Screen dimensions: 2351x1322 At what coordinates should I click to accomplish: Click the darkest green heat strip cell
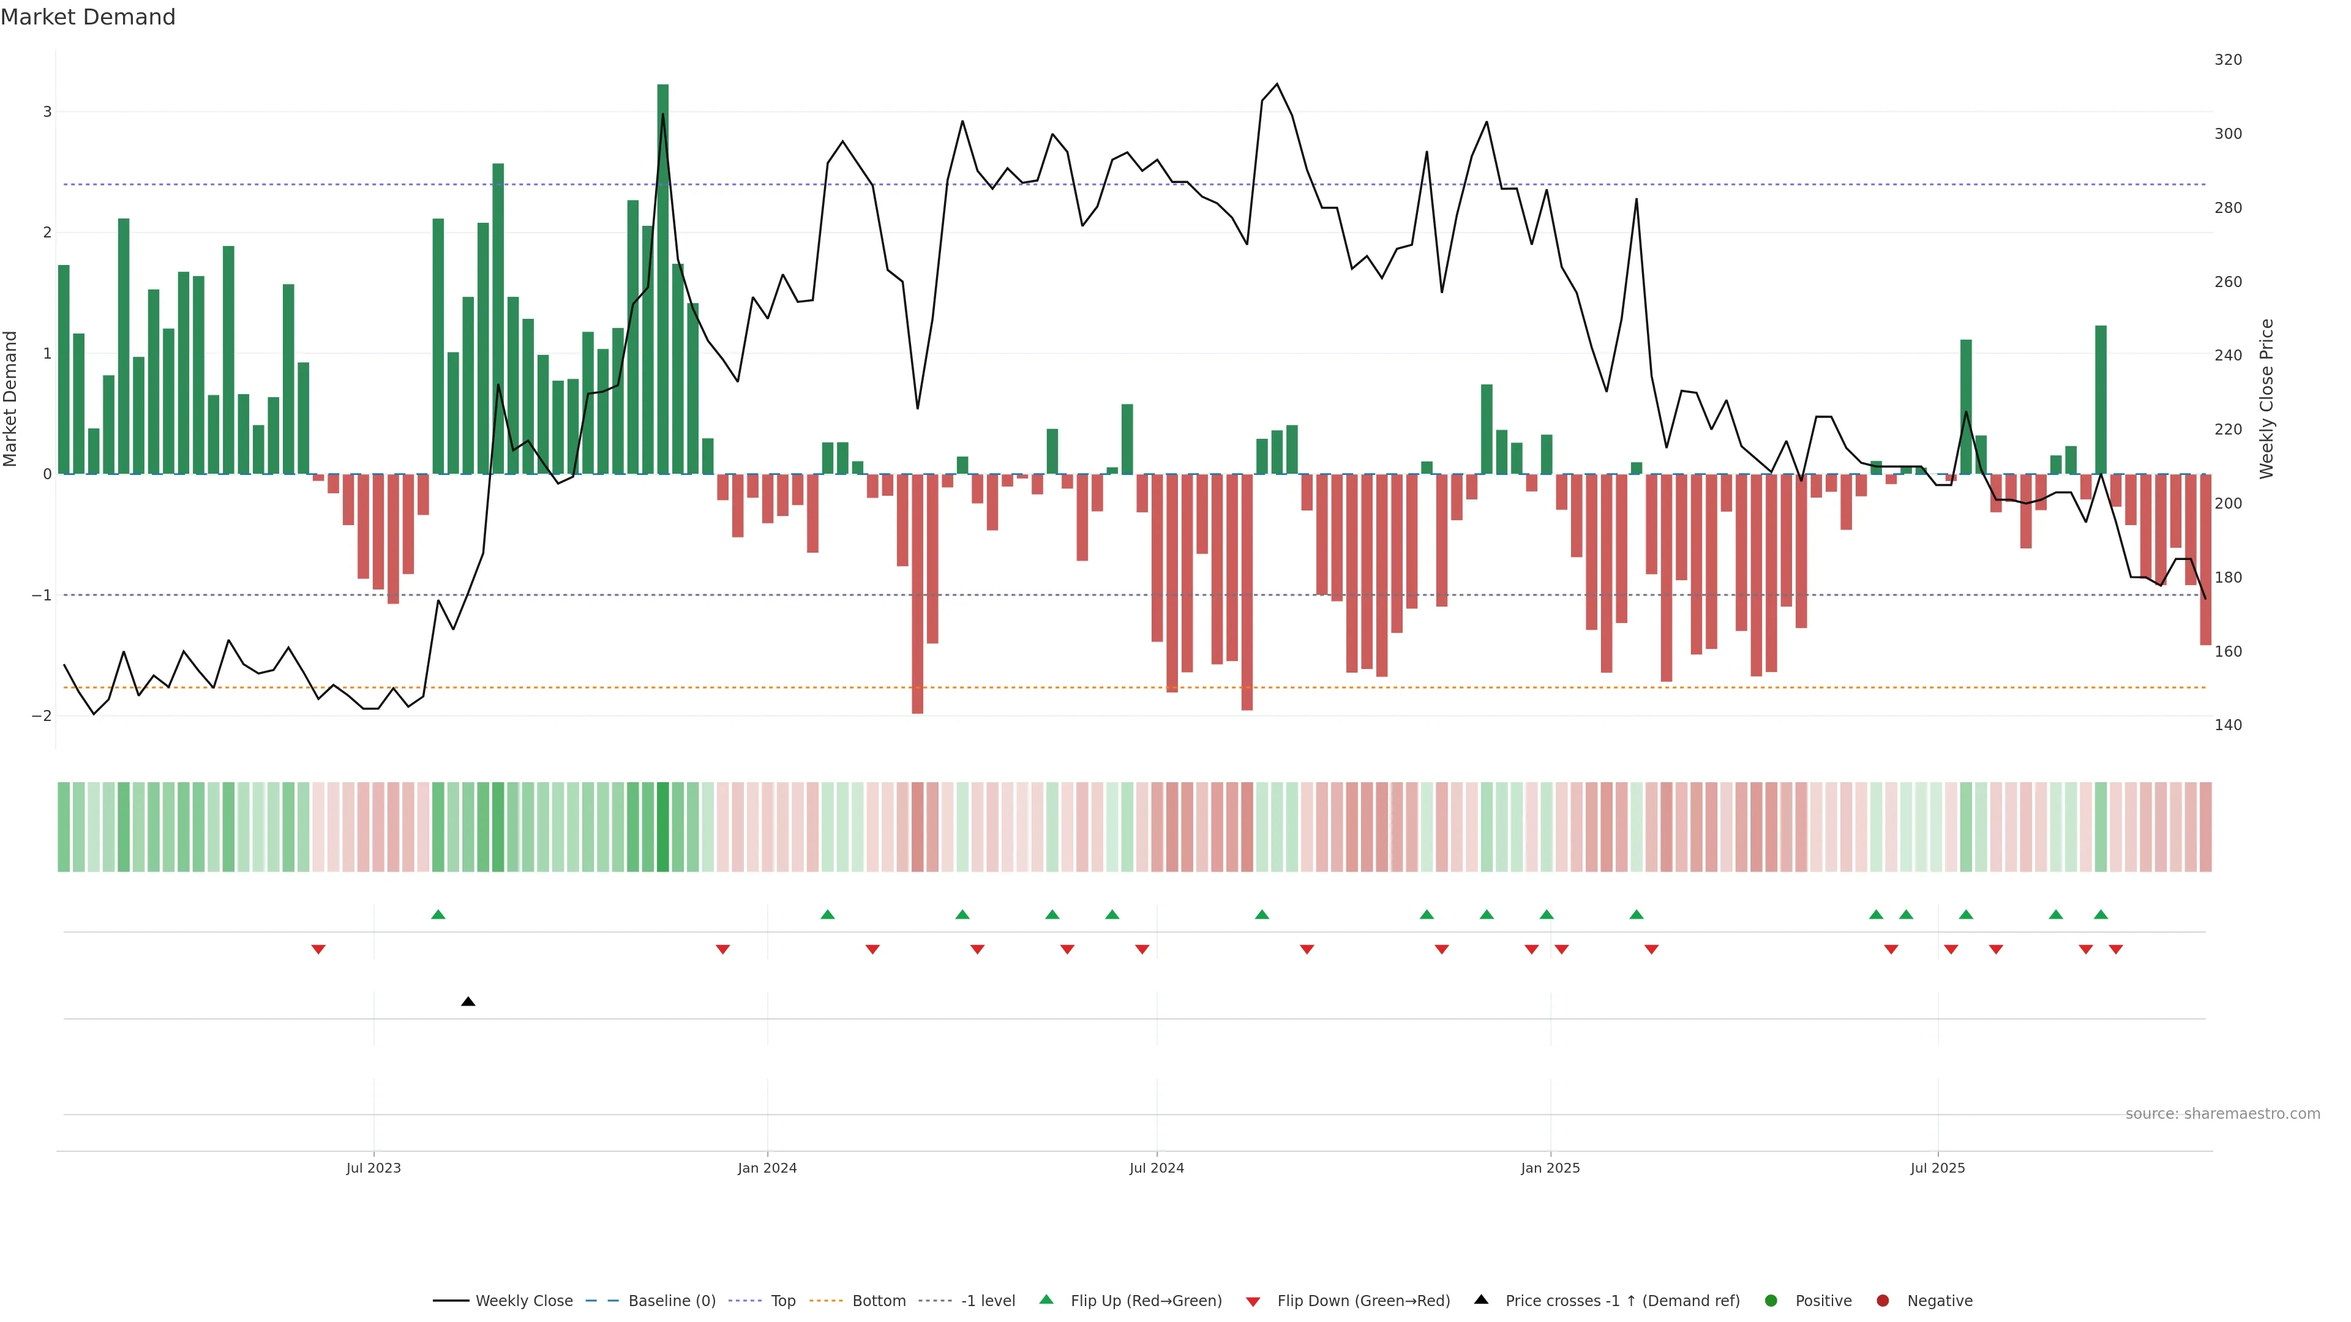point(662,827)
